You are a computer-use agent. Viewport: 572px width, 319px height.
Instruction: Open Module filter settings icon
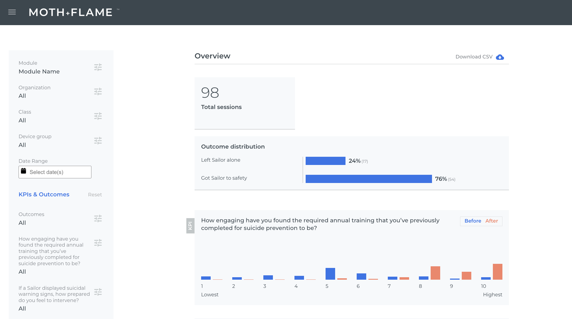point(98,67)
